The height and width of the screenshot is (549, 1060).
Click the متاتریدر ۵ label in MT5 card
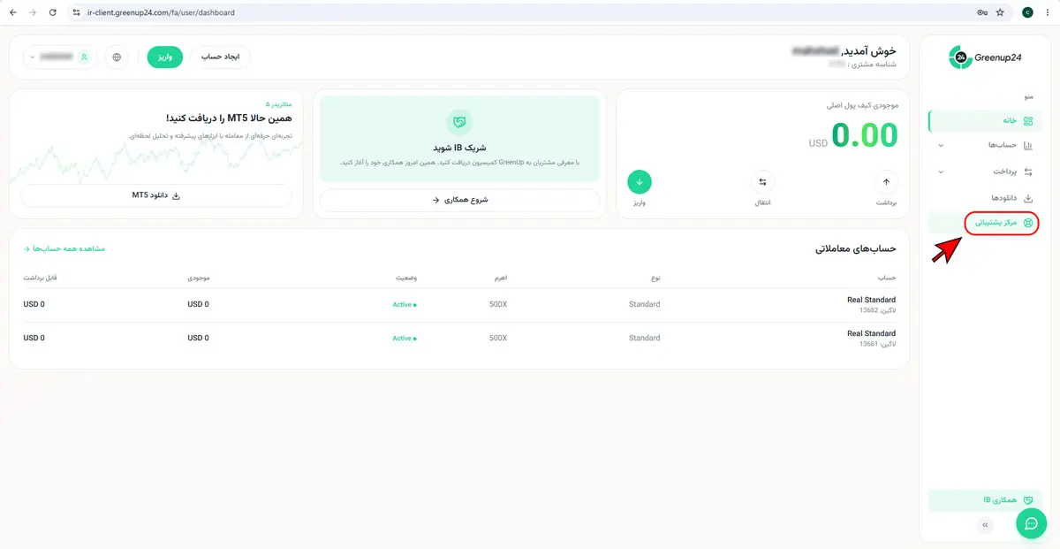(279, 103)
